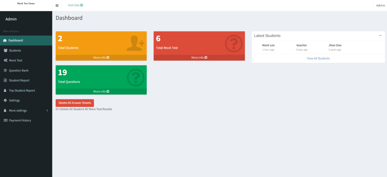387x177 pixels.
Task: Click More info on Total Mock Test card
Action: [199, 58]
